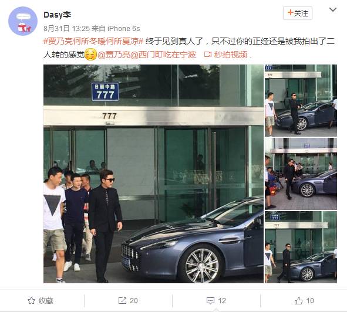This screenshot has width=347, height=312.
Task: Open the @西门町吃在宁波 mention link
Action: click(163, 55)
